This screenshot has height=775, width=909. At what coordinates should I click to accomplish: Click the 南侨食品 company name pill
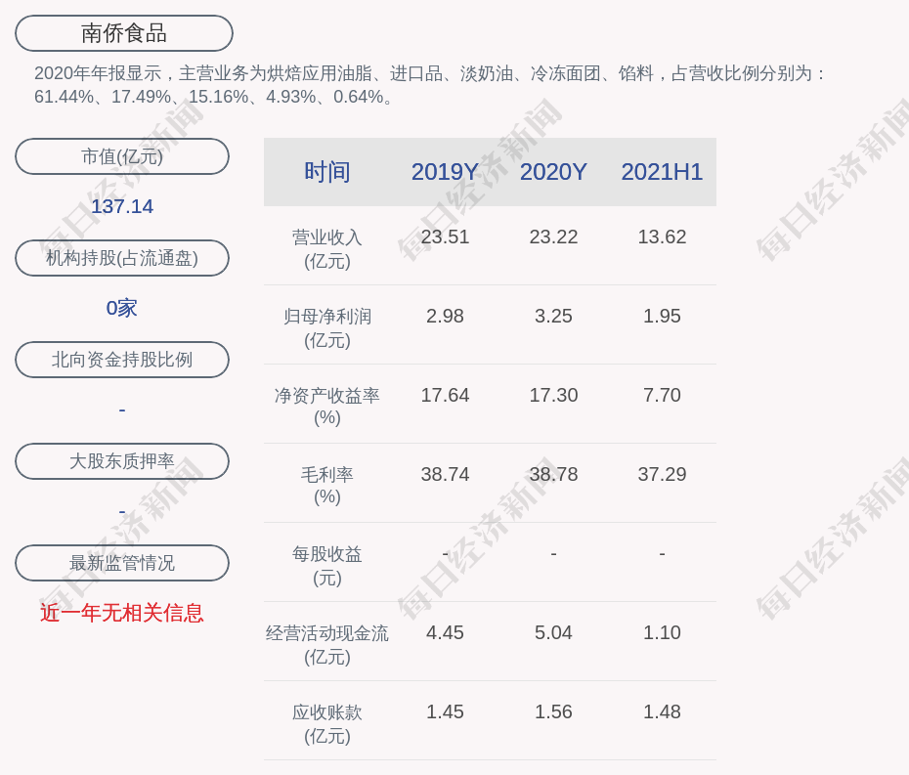tap(124, 33)
